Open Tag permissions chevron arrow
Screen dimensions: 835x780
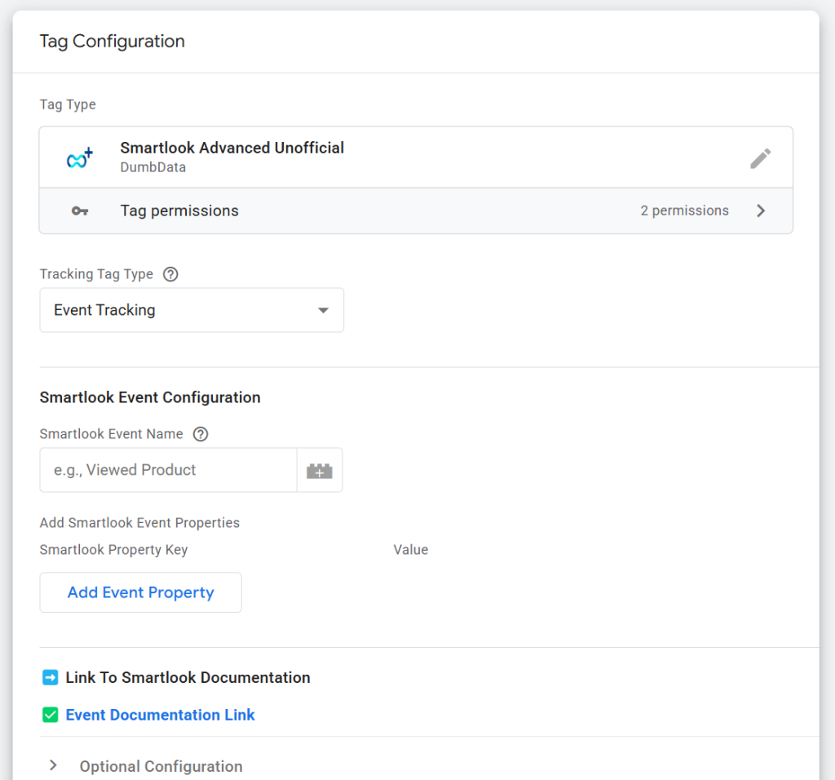(761, 211)
